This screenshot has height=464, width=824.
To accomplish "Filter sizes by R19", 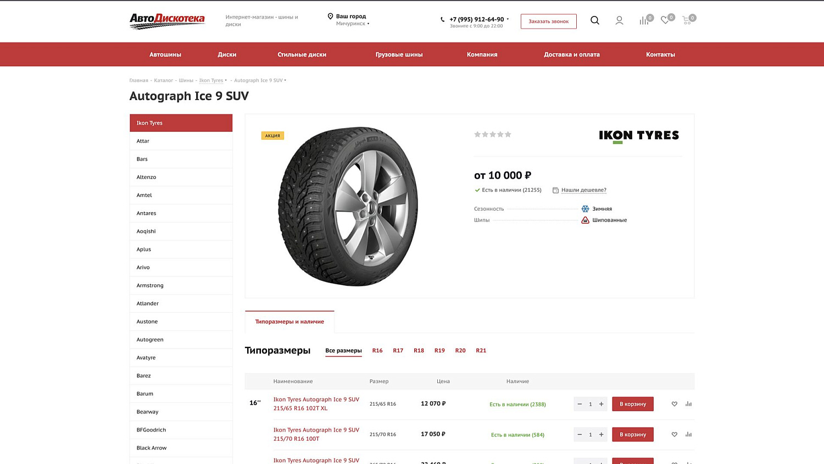I will [x=439, y=351].
